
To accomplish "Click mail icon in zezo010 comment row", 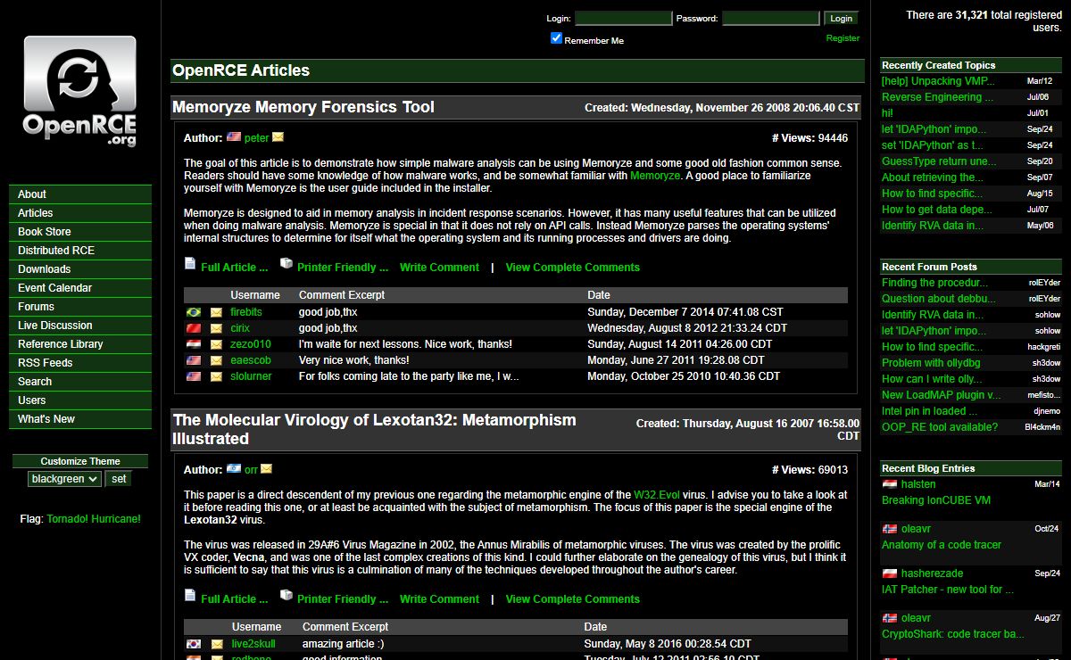I will coord(216,345).
